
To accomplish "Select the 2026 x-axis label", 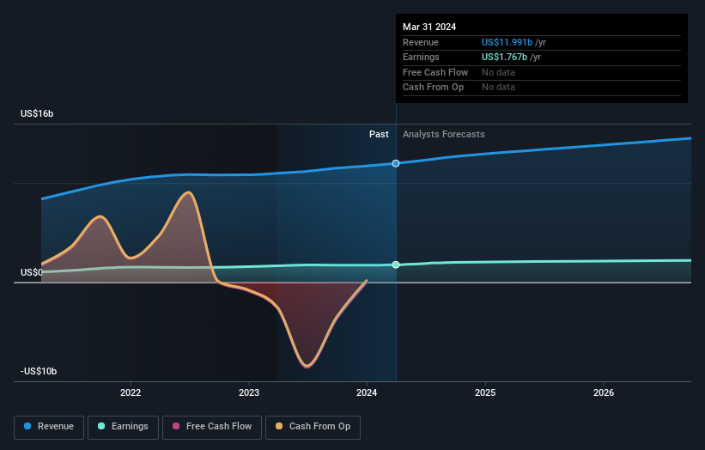I will tap(604, 392).
